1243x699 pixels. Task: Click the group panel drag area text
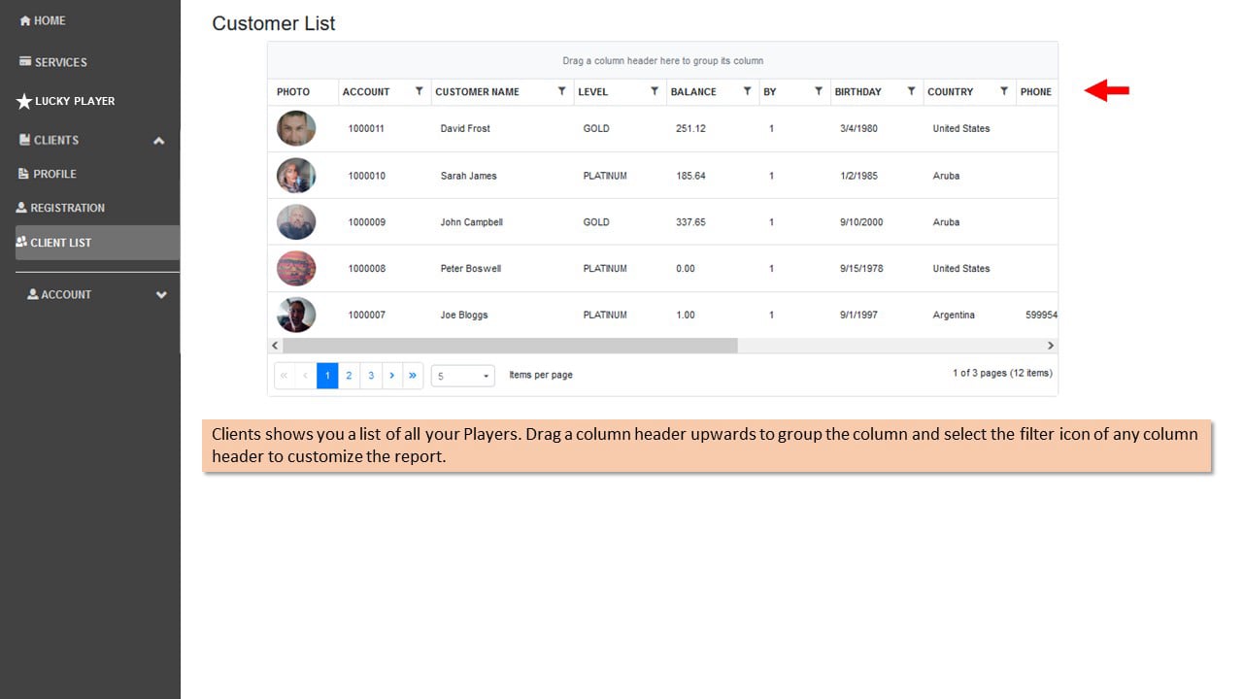point(663,61)
